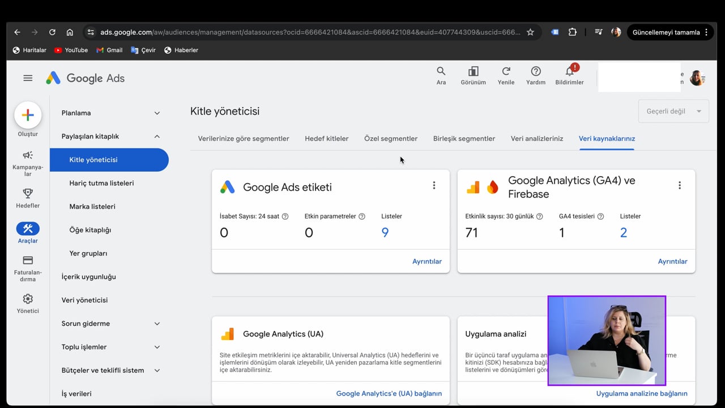Open İş verileri
Image resolution: width=725 pixels, height=408 pixels.
click(76, 394)
